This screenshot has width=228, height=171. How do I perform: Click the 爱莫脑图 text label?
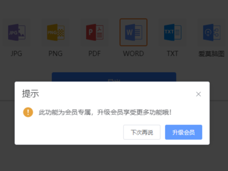[211, 54]
